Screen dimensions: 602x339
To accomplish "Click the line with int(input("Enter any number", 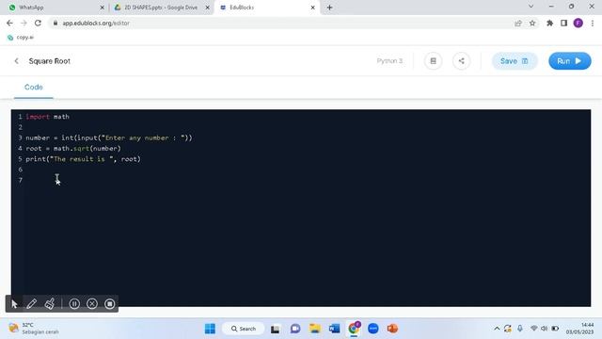I will pyautogui.click(x=109, y=138).
